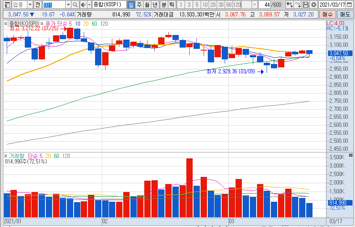Click the 03/17 date axis label
This screenshot has height=227, width=355.
point(336,221)
